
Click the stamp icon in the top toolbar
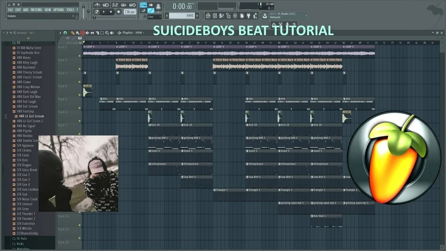159,6
